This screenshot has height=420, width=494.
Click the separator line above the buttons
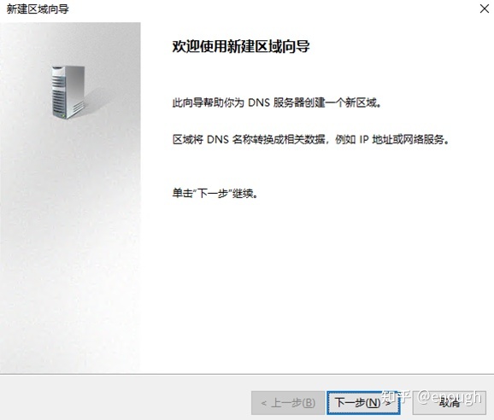[x=247, y=374]
